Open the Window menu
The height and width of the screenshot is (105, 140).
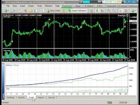coord(48,6)
